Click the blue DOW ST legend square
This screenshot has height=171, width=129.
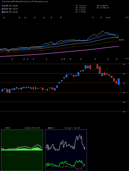click(3, 6)
